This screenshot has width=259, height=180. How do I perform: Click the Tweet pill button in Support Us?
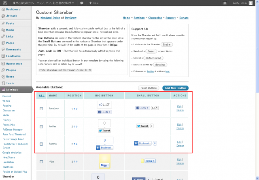(x=151, y=51)
